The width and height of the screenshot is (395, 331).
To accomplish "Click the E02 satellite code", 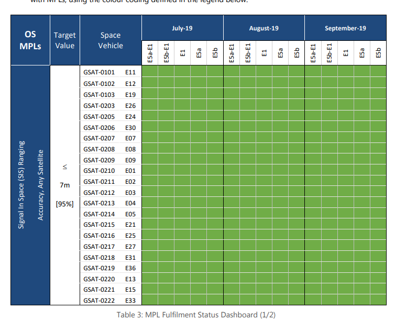I will coord(130,182).
